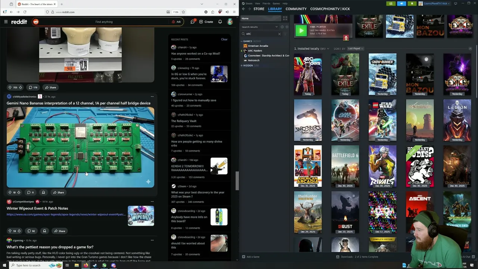Open the Reddit hamburger menu
The image size is (478, 269).
pos(6,22)
